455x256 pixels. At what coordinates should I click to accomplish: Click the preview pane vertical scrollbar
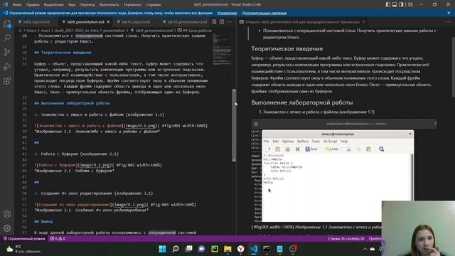click(454, 67)
